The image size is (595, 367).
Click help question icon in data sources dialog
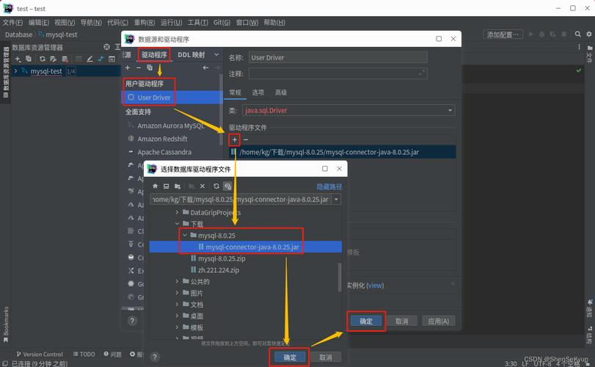pos(132,321)
